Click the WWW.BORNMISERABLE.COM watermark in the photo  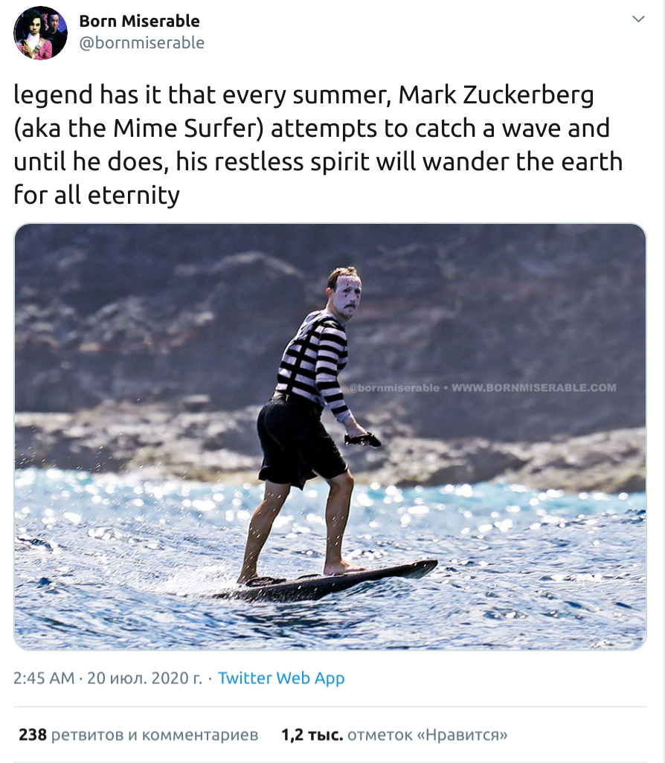click(534, 387)
